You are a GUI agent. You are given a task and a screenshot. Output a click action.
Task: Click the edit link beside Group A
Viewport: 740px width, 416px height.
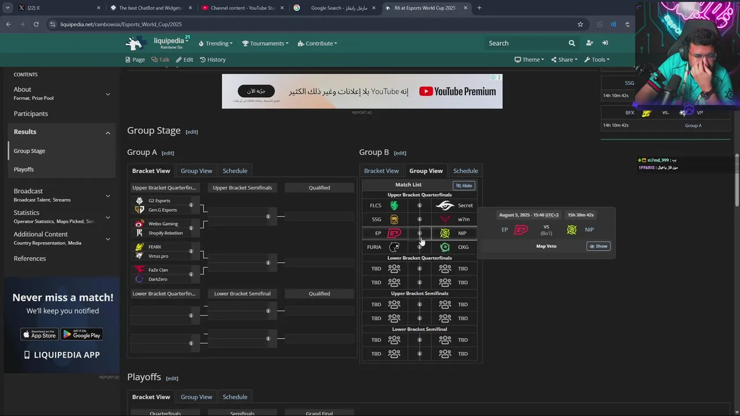click(x=168, y=153)
